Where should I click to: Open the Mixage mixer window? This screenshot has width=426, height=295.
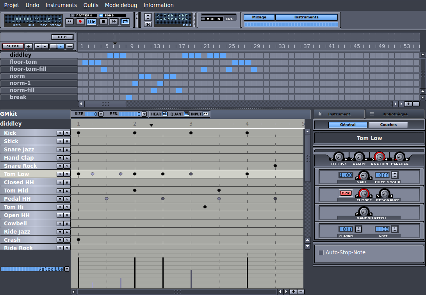click(x=259, y=17)
